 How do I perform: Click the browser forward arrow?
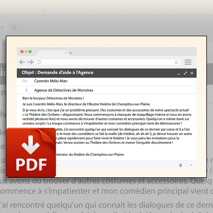click(x=30, y=62)
